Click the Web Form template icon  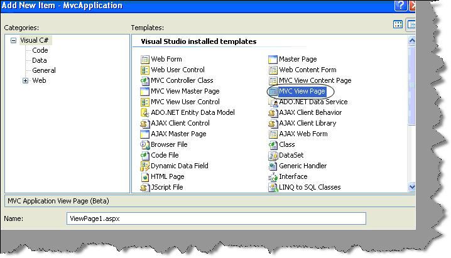(x=144, y=60)
